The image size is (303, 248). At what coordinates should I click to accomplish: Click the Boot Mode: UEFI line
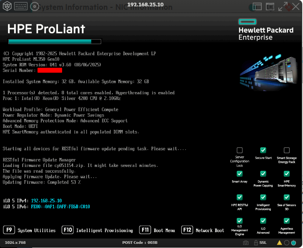click(20, 126)
